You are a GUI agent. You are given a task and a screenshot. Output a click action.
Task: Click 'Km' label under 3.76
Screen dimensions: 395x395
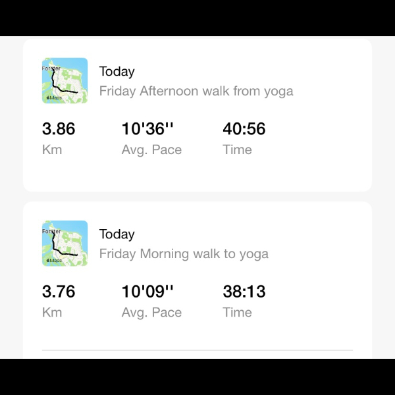[x=52, y=312]
